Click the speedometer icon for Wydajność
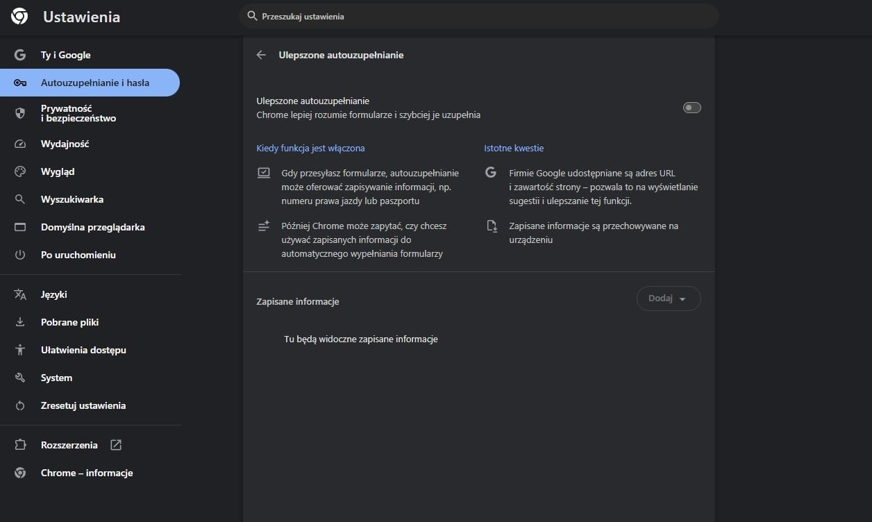This screenshot has width=872, height=522. tap(20, 144)
